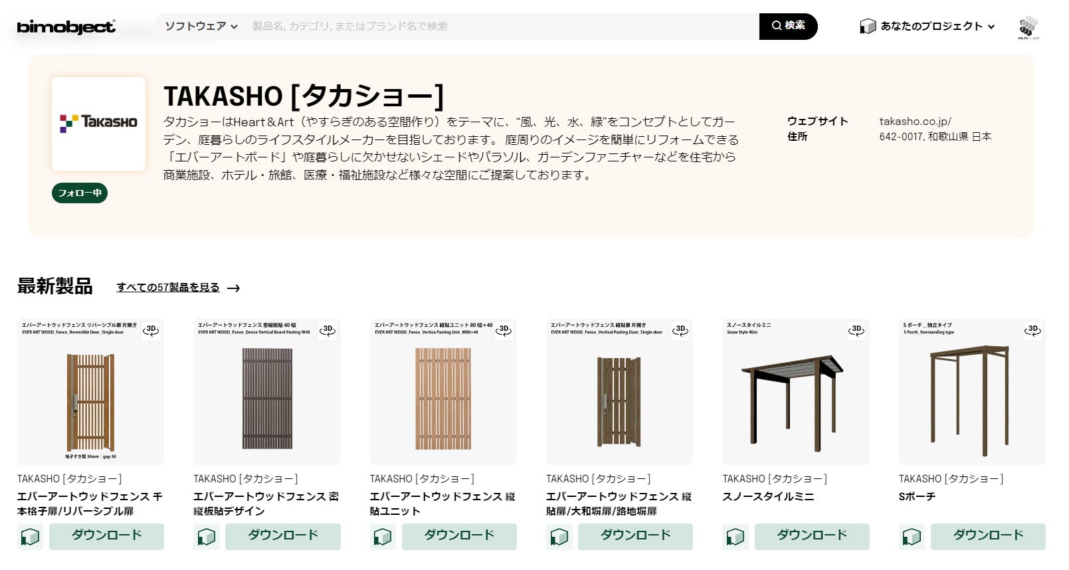Screen dimensions: 1069x570
Task: Click the bimobject logo
Action: click(66, 27)
